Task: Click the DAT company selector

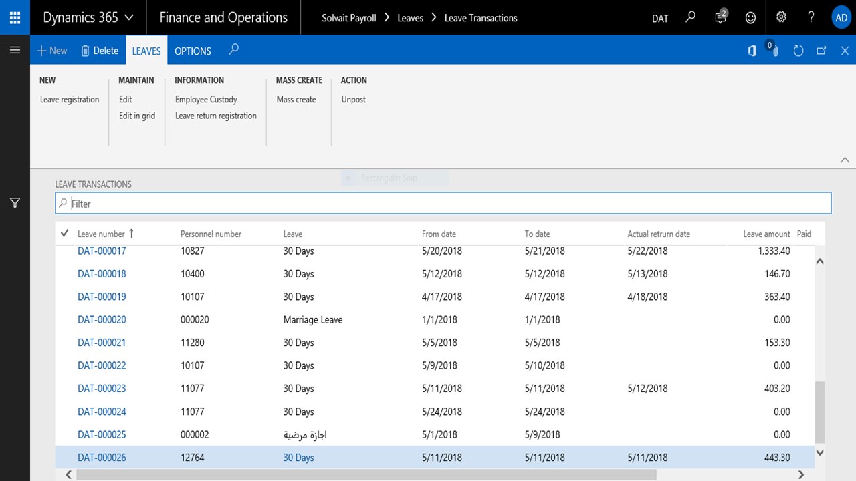Action: point(660,18)
